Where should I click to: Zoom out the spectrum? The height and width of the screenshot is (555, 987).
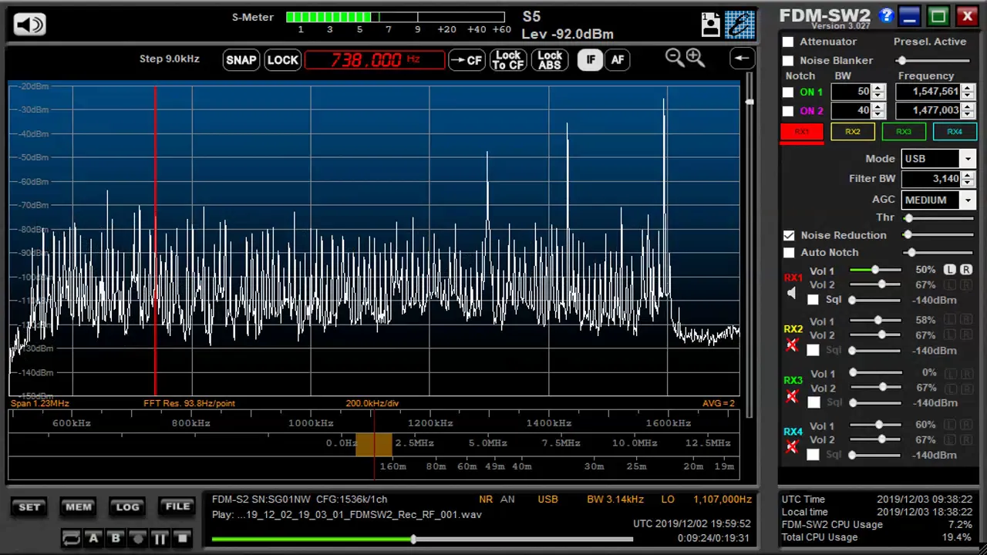tap(674, 58)
